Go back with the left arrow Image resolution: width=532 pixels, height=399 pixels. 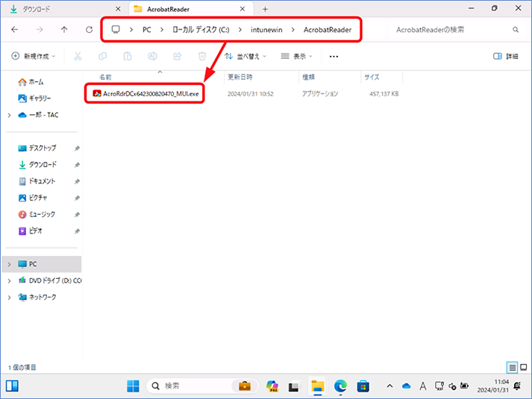[15, 30]
